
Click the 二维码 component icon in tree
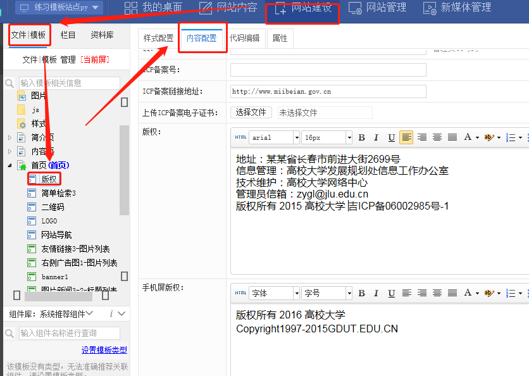[x=32, y=207]
